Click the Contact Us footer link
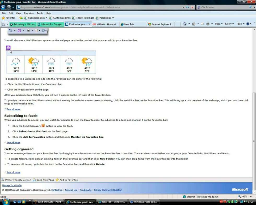 tap(57, 190)
